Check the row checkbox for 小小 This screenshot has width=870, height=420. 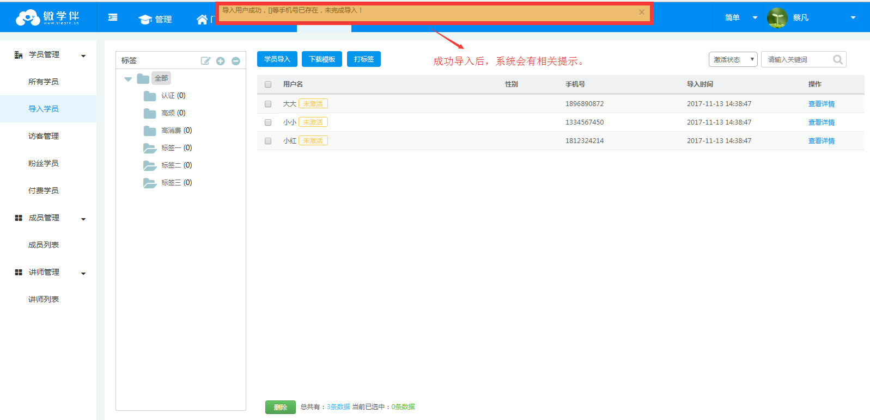268,122
